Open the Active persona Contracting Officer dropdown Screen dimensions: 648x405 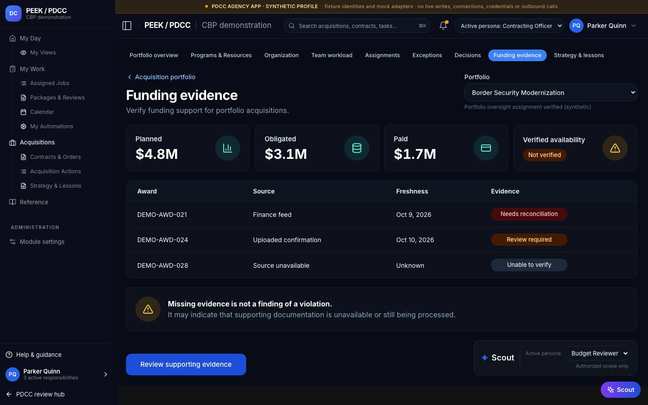pyautogui.click(x=509, y=26)
